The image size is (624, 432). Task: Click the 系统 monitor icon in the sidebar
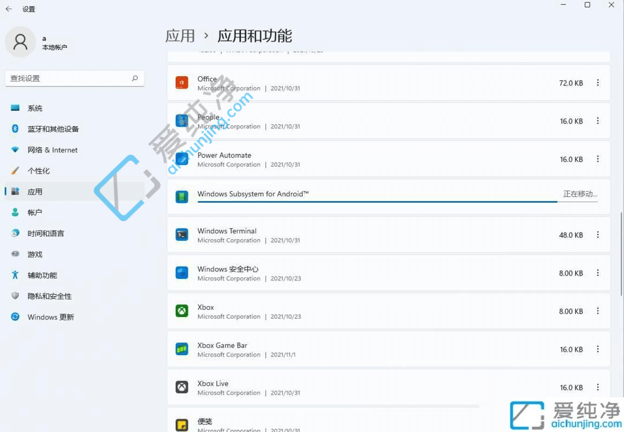(15, 108)
